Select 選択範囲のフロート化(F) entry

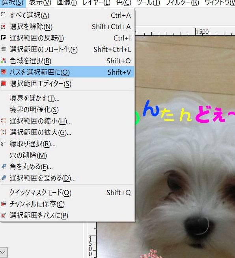[x=67, y=50]
